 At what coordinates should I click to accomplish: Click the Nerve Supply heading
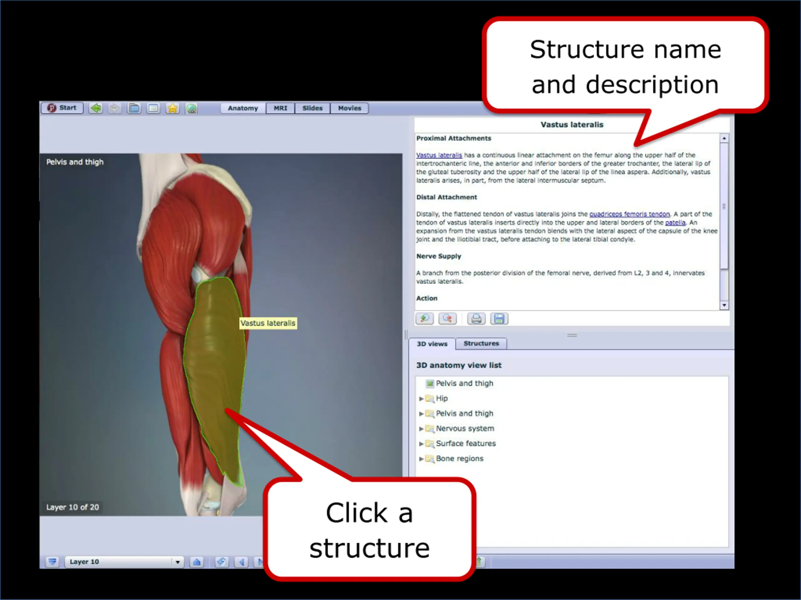tap(439, 256)
